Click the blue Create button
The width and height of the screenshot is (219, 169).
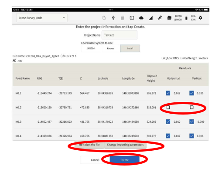(x=124, y=160)
